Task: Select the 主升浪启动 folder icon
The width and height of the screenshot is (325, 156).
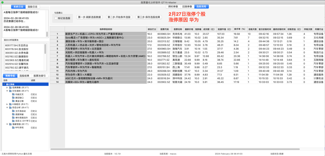Action: 14,111
